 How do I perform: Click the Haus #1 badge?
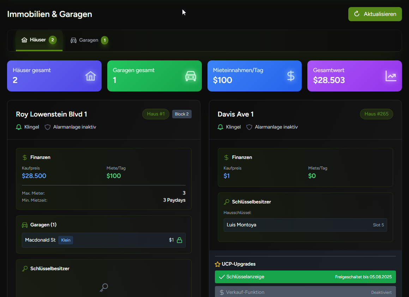(156, 114)
